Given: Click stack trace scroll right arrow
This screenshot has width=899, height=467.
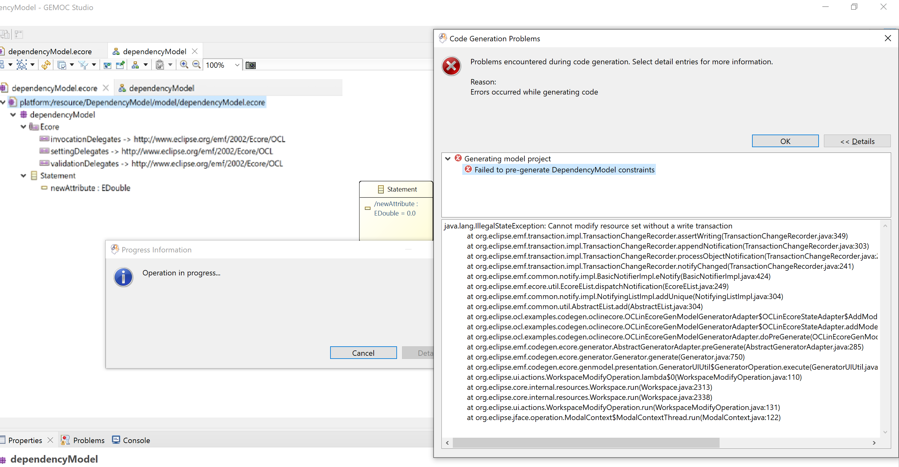Looking at the screenshot, I should pos(874,443).
